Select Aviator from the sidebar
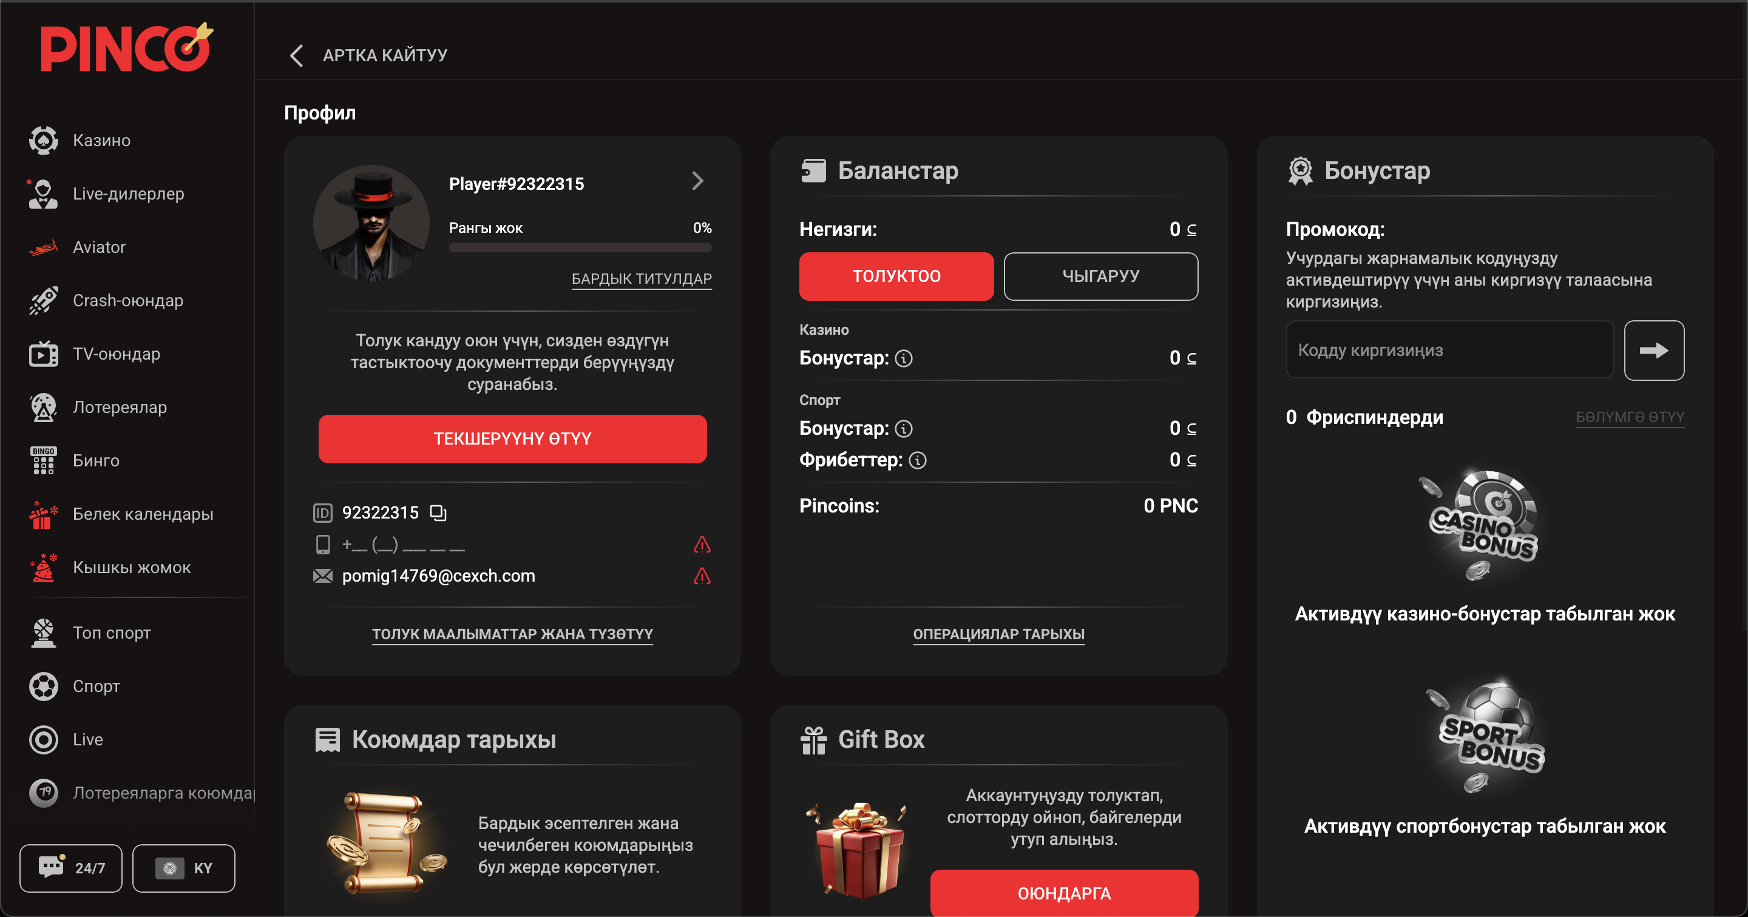1748x917 pixels. [x=98, y=247]
